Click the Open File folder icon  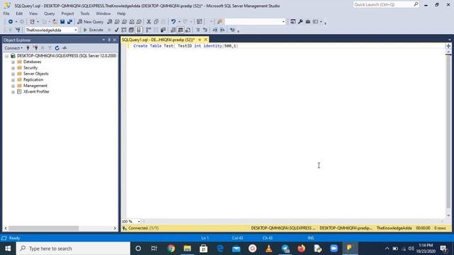tap(55, 22)
